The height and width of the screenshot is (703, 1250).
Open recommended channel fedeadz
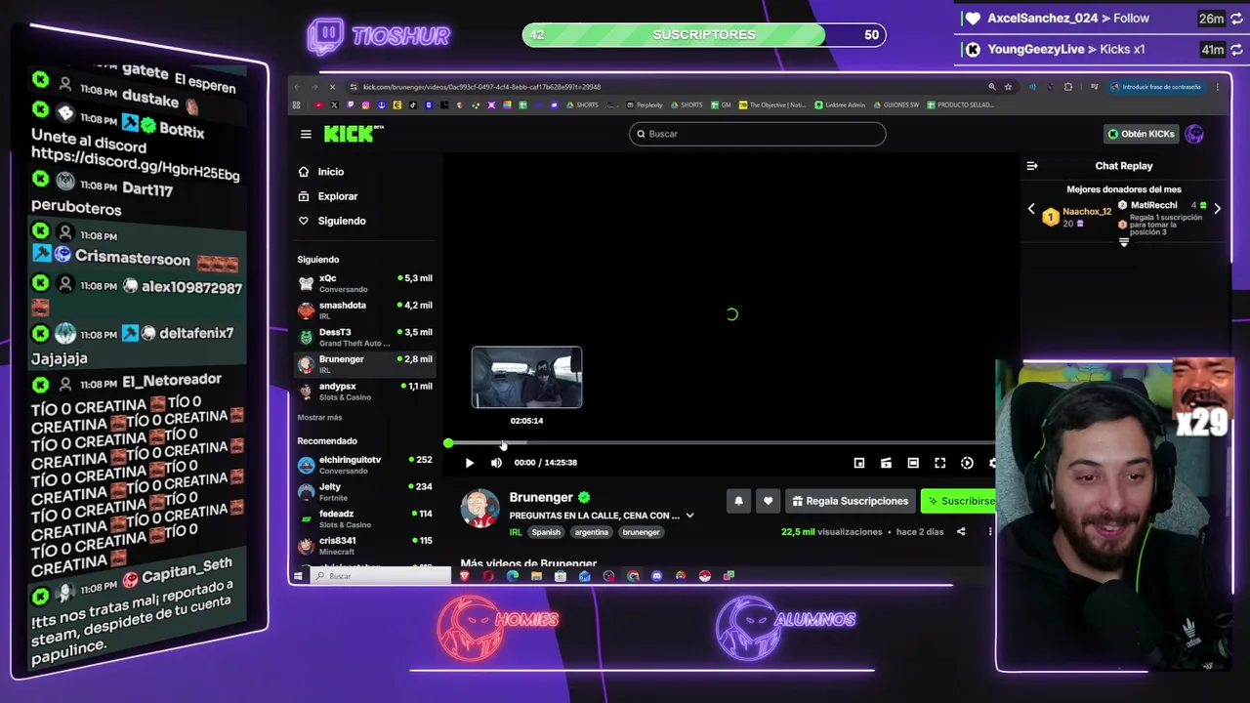pyautogui.click(x=364, y=518)
